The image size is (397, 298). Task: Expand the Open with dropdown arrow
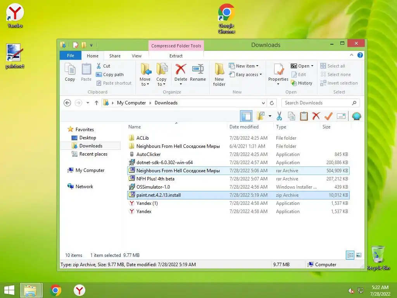coord(312,66)
